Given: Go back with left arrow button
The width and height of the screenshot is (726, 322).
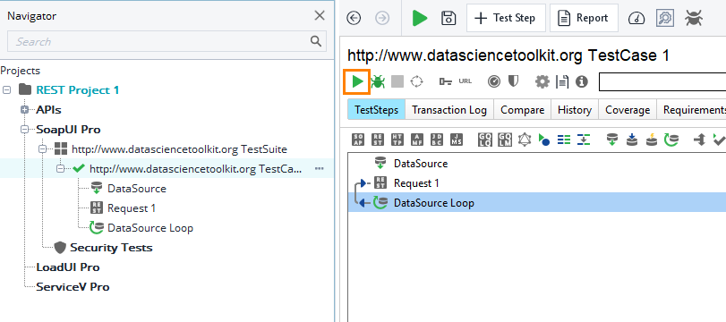Looking at the screenshot, I should click(354, 18).
